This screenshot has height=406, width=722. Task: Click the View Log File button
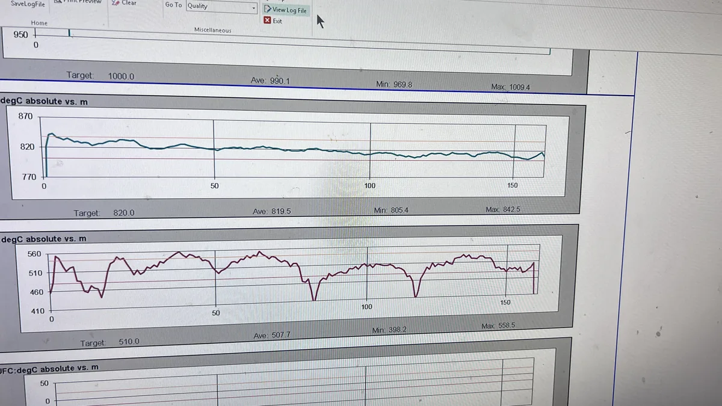(285, 10)
